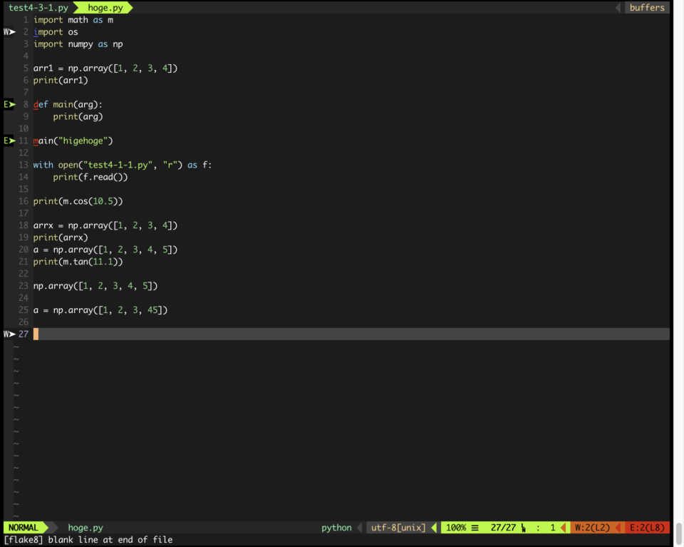Click the buffers label at top right
This screenshot has width=684, height=547.
pyautogui.click(x=646, y=8)
